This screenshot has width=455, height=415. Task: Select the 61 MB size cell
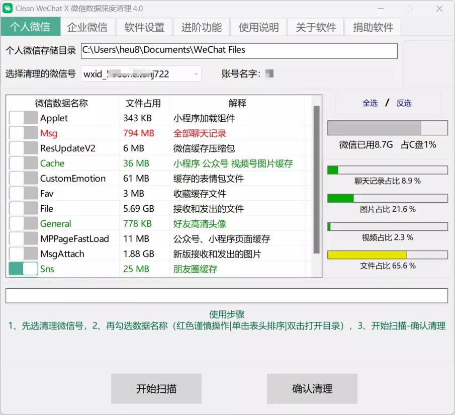(136, 178)
